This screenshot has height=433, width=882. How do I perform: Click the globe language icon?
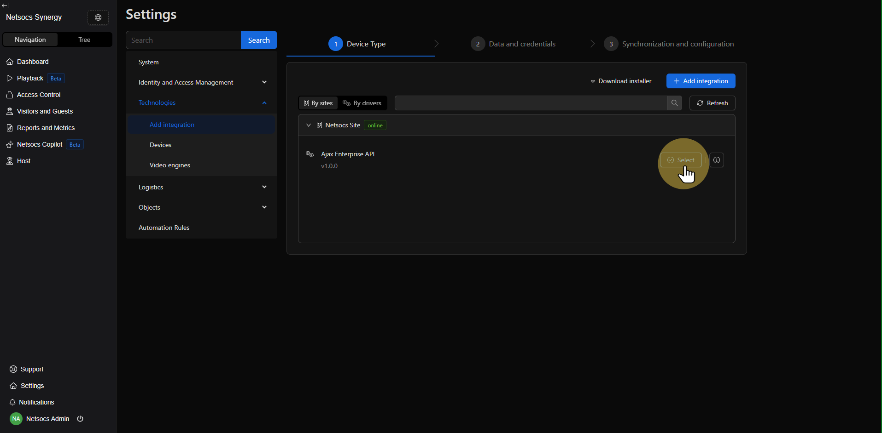(x=98, y=17)
